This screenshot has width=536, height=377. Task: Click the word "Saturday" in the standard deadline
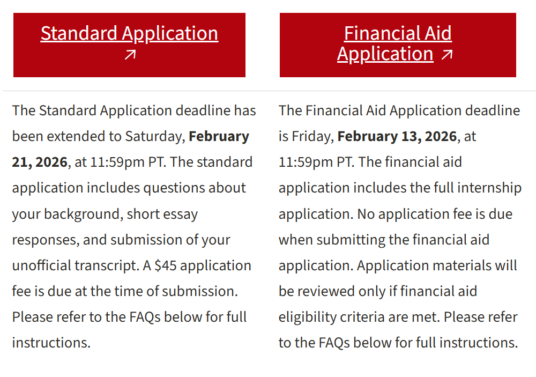pyautogui.click(x=154, y=136)
